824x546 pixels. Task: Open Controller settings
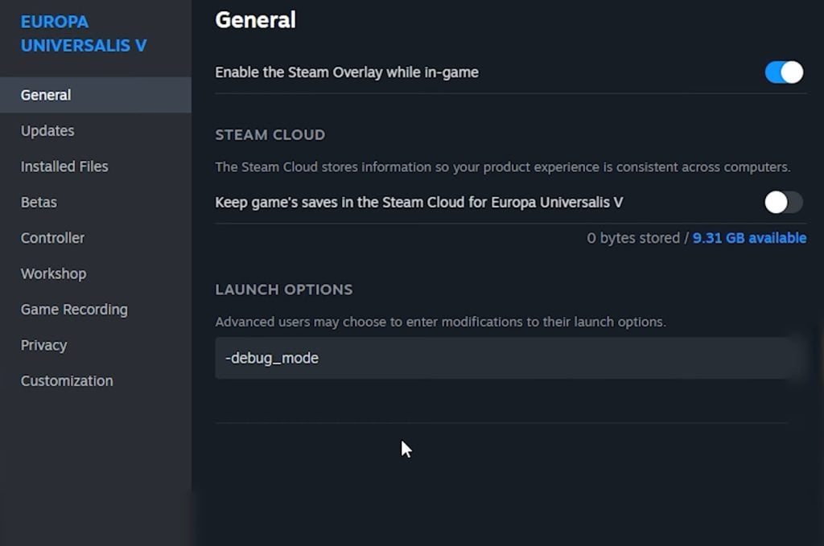pos(52,238)
